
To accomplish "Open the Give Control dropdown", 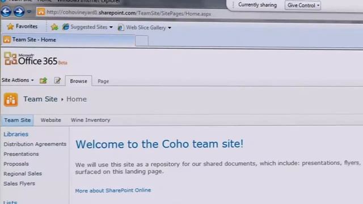I will point(303,5).
